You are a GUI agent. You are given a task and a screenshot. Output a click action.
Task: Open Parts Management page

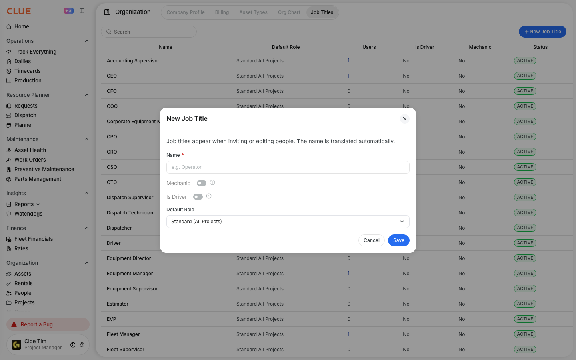pos(38,179)
